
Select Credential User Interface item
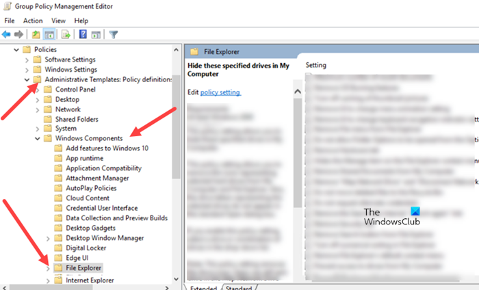(102, 208)
